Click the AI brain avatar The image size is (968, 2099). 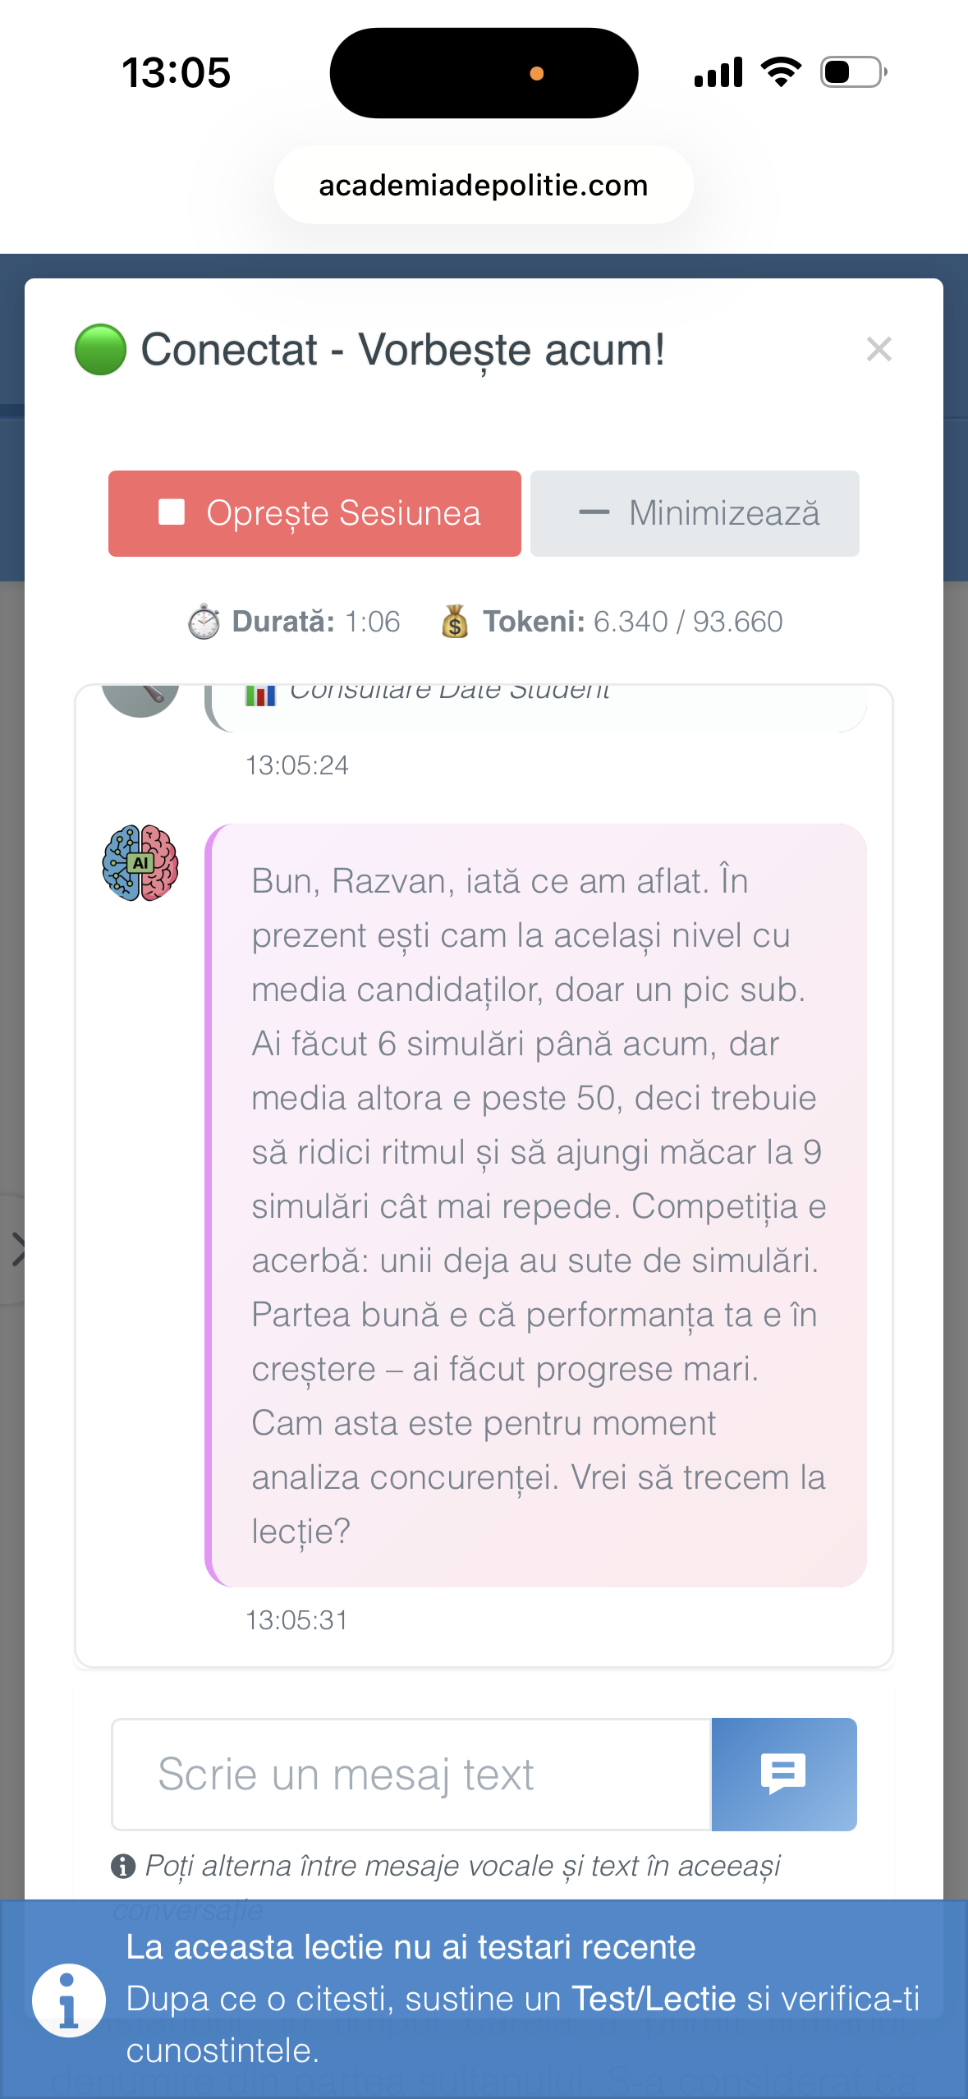click(x=140, y=863)
